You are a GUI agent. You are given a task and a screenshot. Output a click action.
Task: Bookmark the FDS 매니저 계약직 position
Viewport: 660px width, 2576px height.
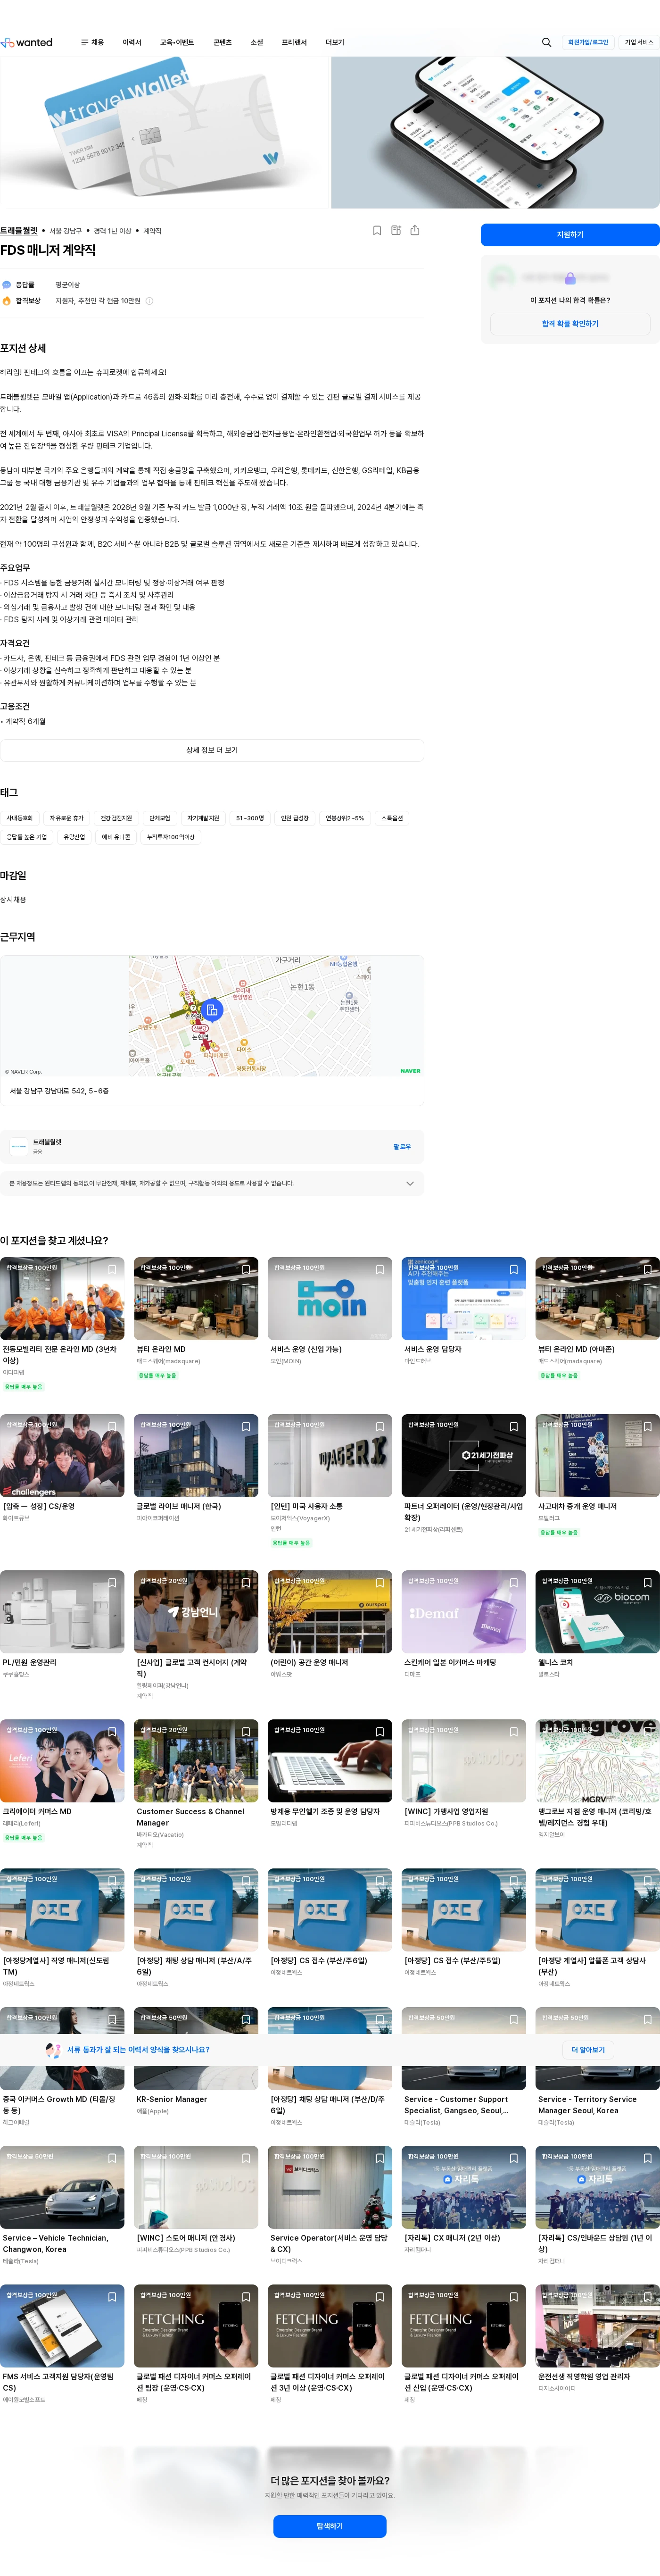[377, 230]
